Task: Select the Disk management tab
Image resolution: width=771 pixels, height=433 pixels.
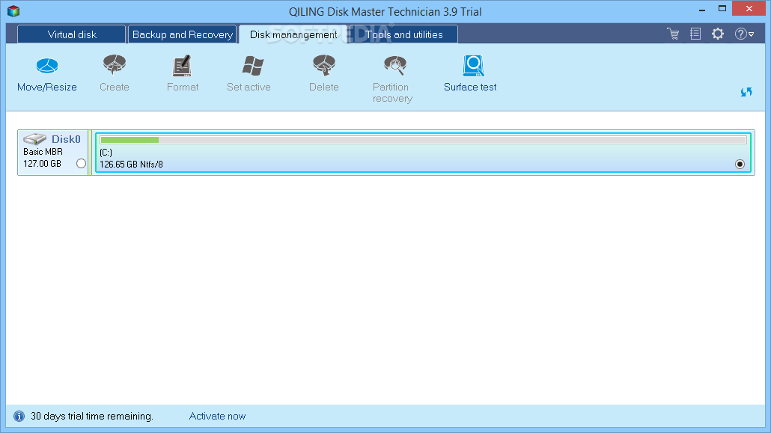Action: coord(293,34)
